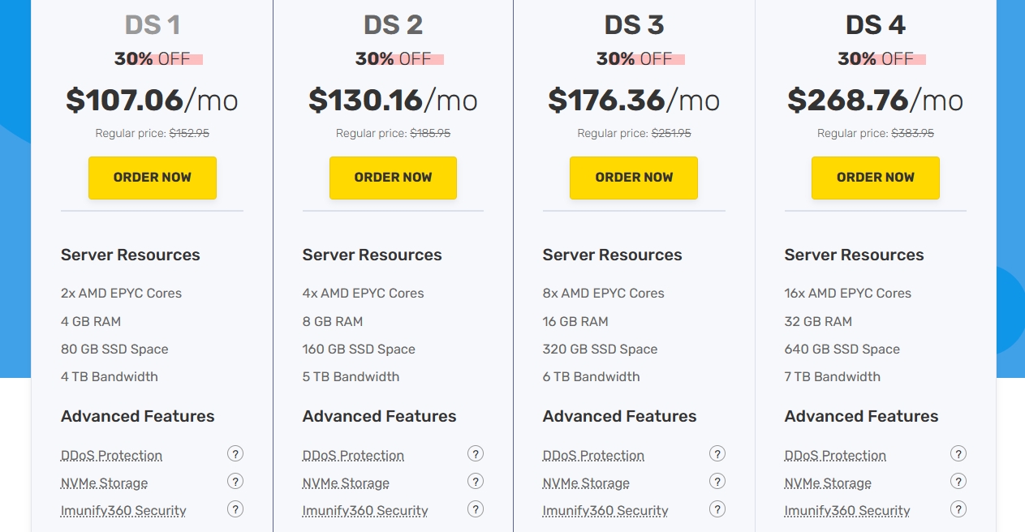Image resolution: width=1025 pixels, height=532 pixels.
Task: Click help icon beside DS 1 NVMe Storage
Action: pyautogui.click(x=235, y=482)
